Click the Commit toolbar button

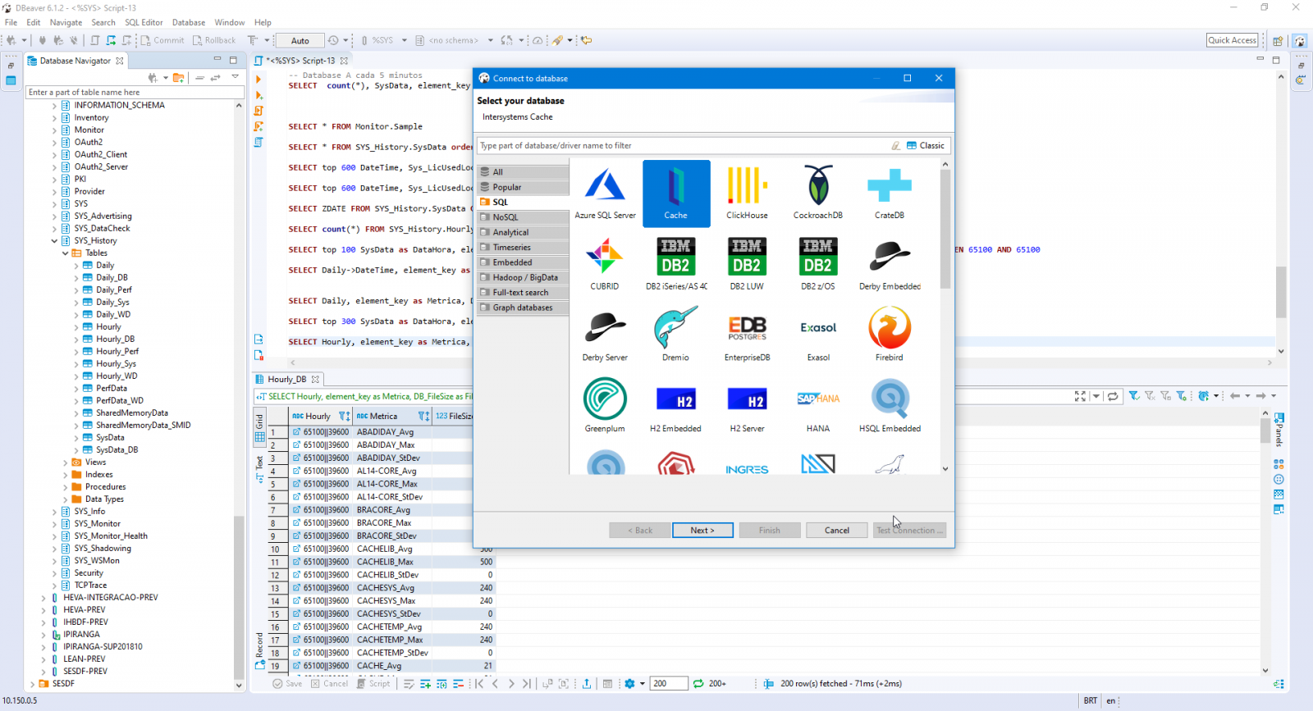tap(162, 40)
